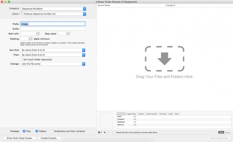233x142 pixels.
Task: Click the Step value number field
Action: [x=62, y=34]
